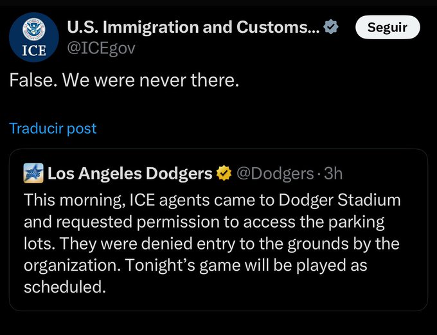437x335 pixels.
Task: Open the @ICEgov handle
Action: (x=101, y=48)
